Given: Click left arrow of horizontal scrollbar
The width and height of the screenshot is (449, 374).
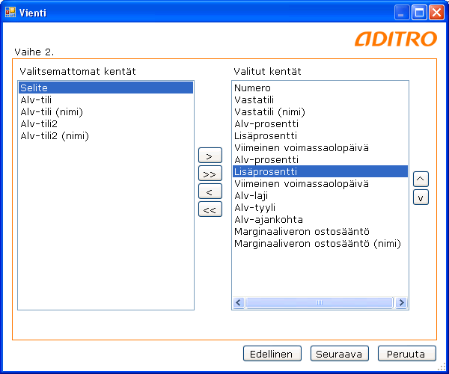Looking at the screenshot, I should pyautogui.click(x=239, y=302).
